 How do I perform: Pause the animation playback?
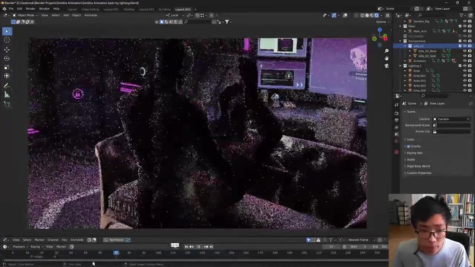point(199,247)
